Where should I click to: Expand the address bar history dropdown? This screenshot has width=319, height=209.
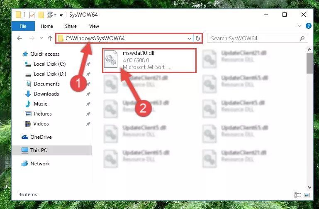(x=190, y=38)
